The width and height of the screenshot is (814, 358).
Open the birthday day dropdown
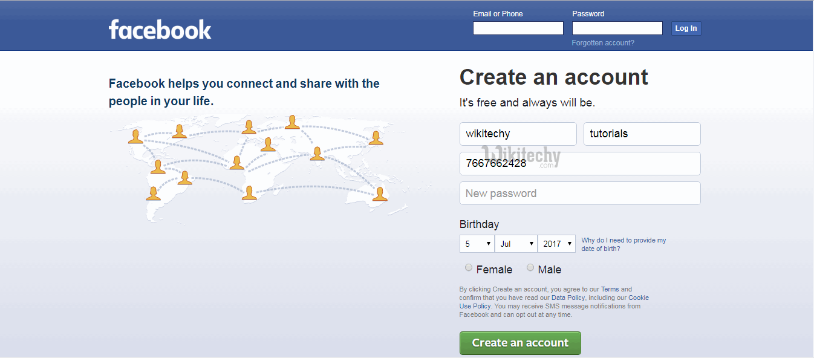(x=477, y=244)
